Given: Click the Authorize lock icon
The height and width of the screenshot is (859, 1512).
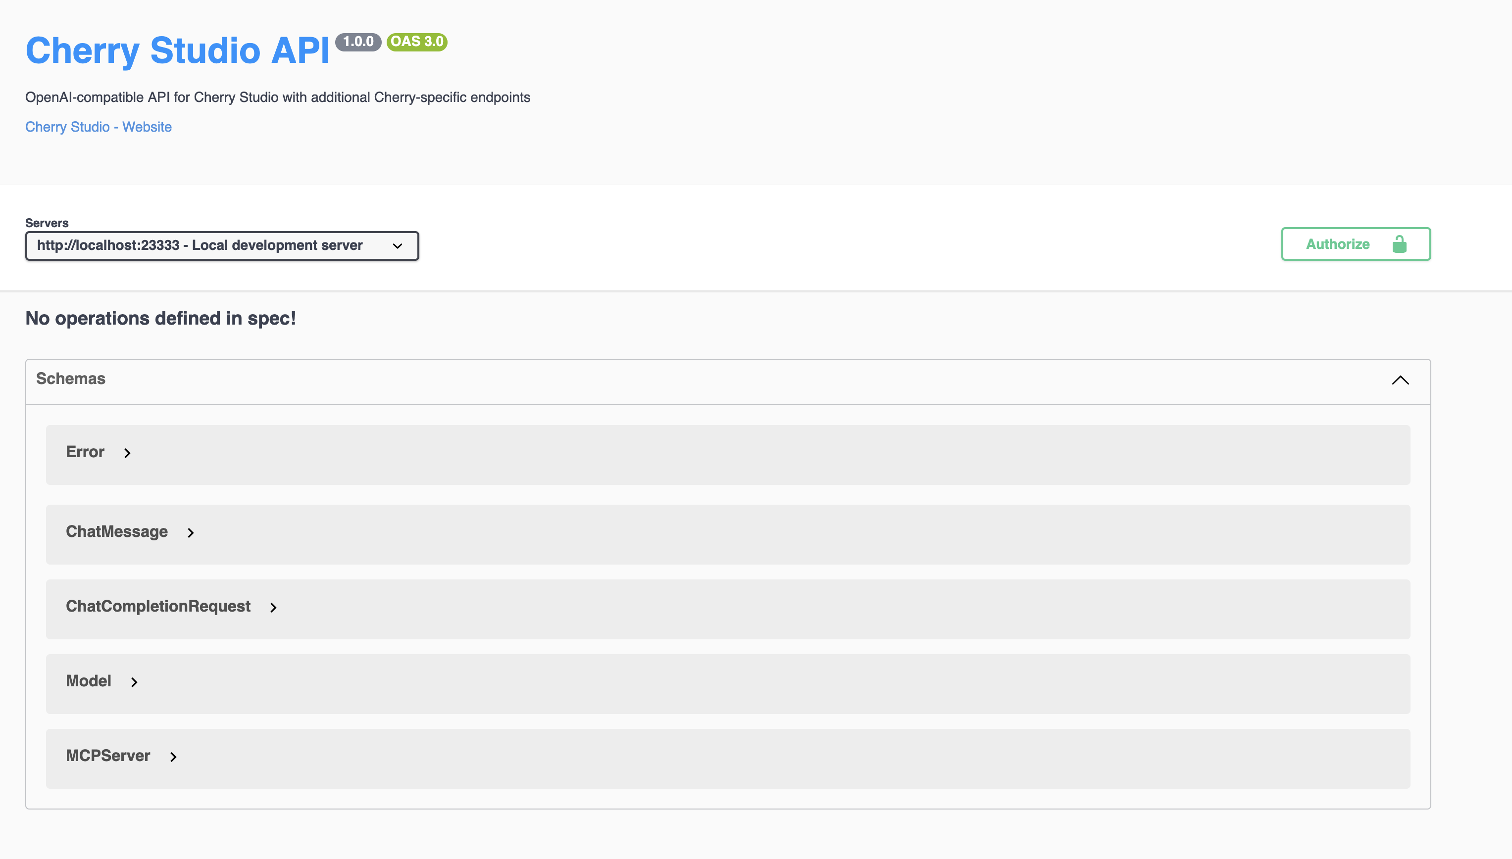Looking at the screenshot, I should point(1399,244).
